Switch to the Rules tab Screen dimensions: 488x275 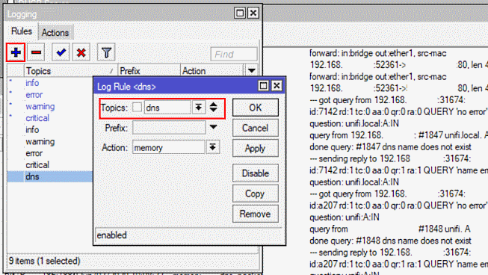22,31
